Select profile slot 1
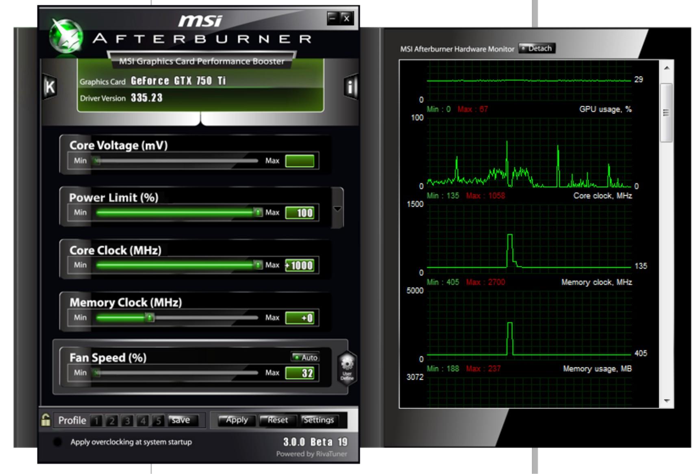This screenshot has height=474, width=698. point(96,421)
